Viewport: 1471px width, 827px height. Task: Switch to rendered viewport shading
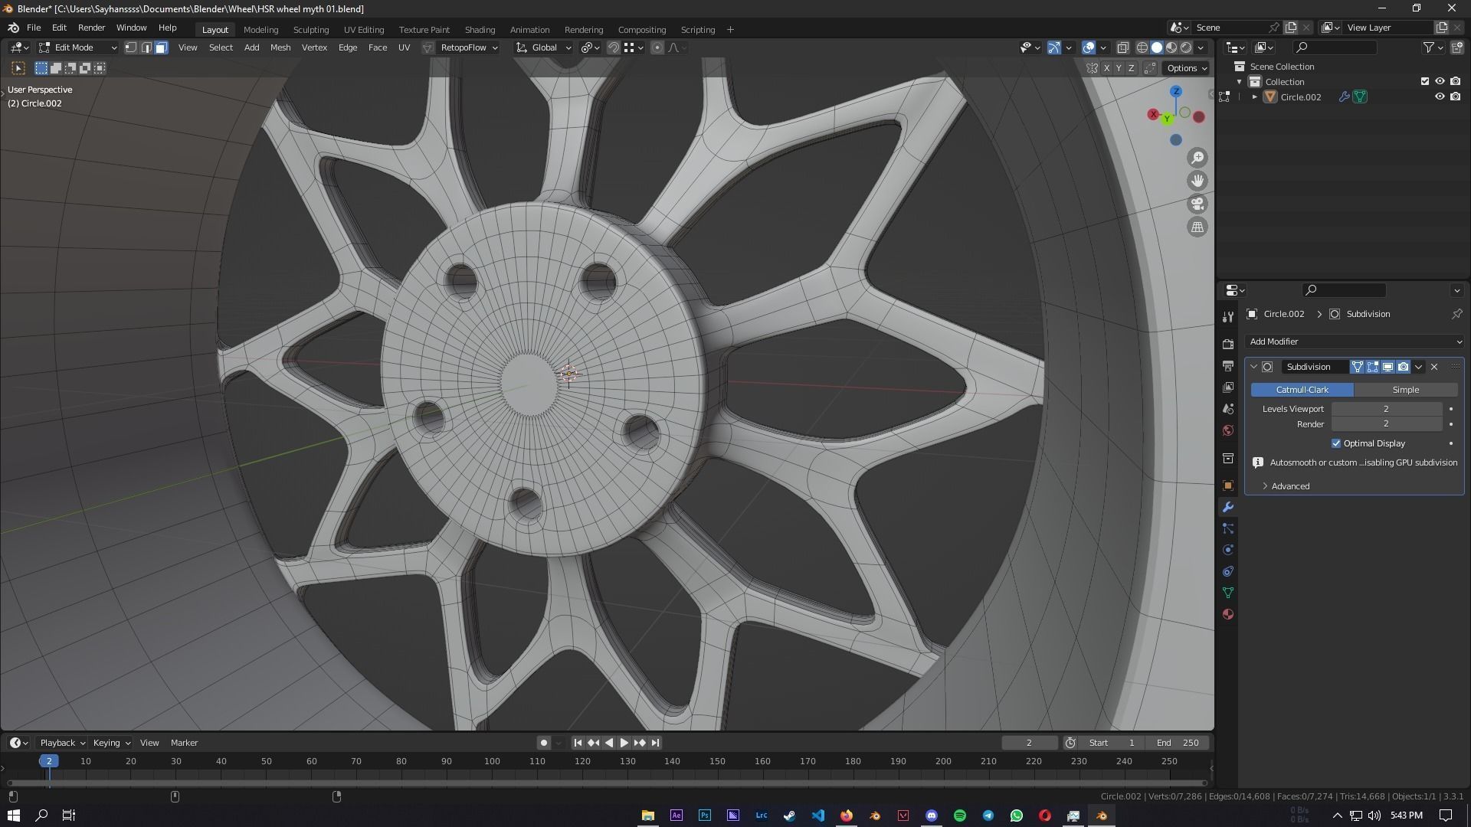(1186, 47)
